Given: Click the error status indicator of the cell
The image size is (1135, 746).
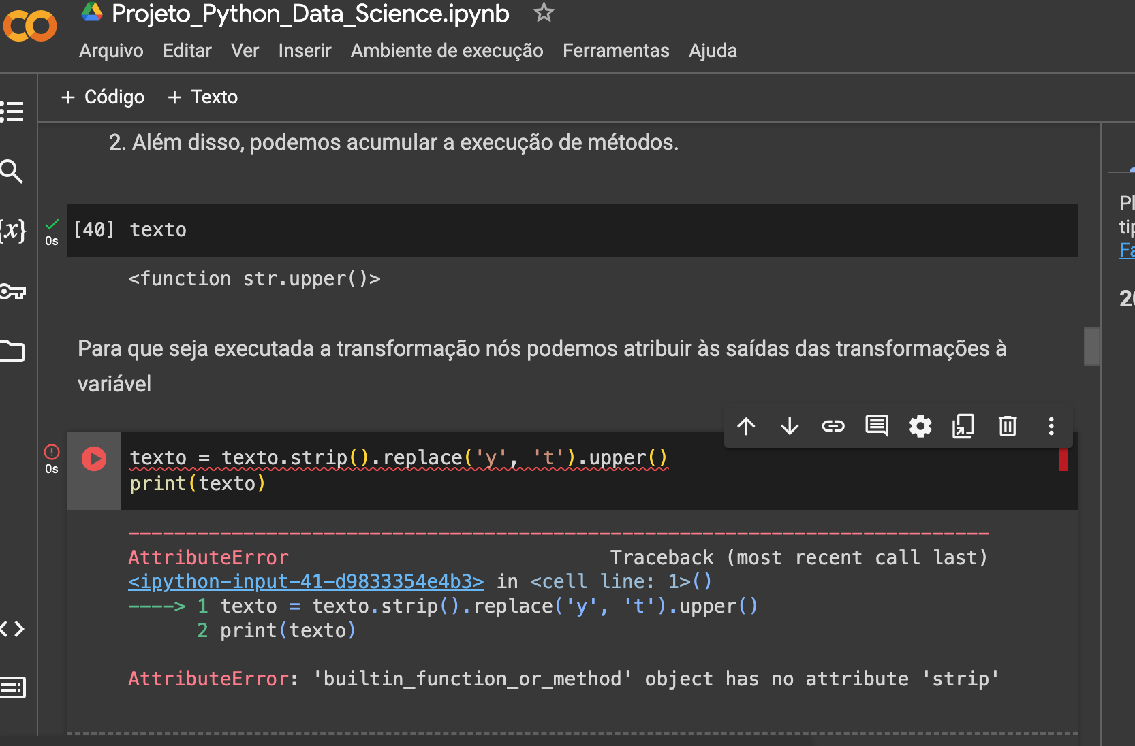Looking at the screenshot, I should click(x=52, y=452).
